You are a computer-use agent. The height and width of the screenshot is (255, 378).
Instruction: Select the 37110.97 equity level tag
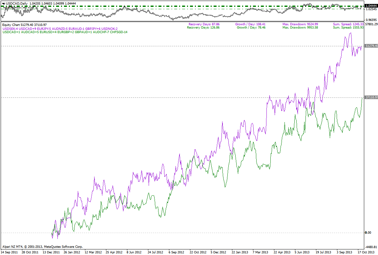[371, 97]
